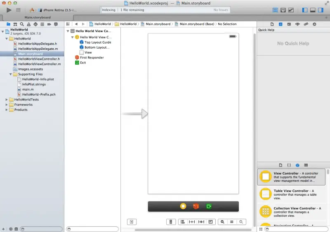
Task: Open the issue navigator warning icon
Action: click(x=28, y=24)
